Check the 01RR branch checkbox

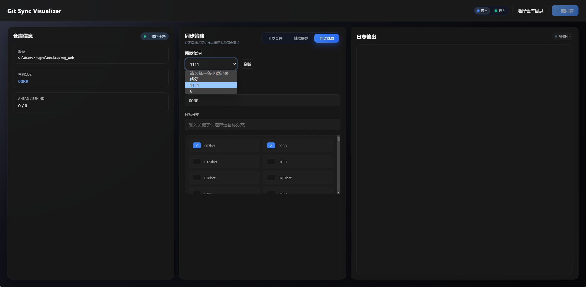pyautogui.click(x=271, y=161)
